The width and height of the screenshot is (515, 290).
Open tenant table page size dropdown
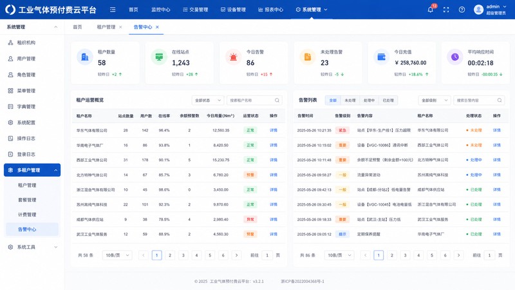pos(117,255)
